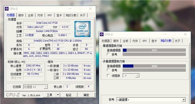The height and width of the screenshot is (104, 195).
Task: Click the 验证 button
Action: [69, 95]
